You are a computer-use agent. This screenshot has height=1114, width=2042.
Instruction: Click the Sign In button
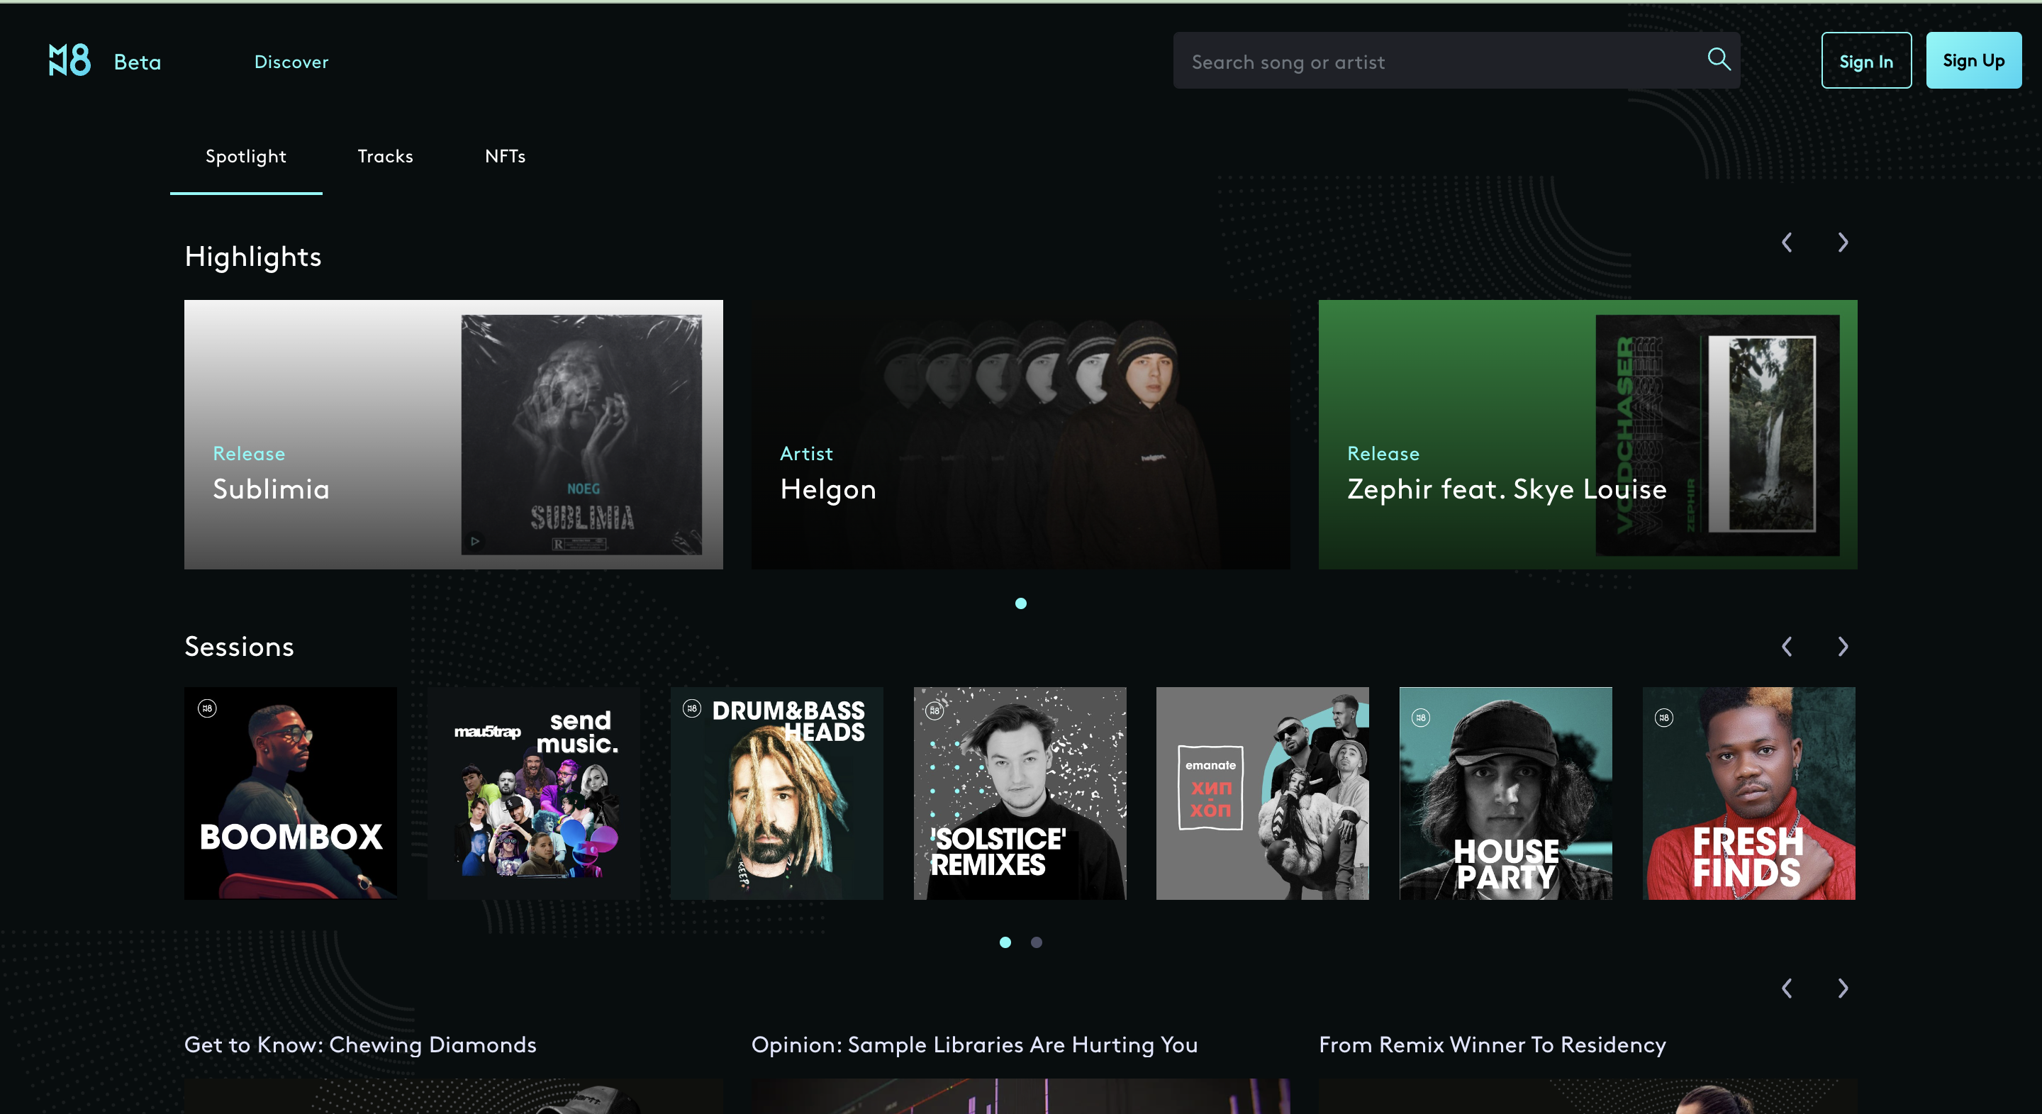point(1866,60)
